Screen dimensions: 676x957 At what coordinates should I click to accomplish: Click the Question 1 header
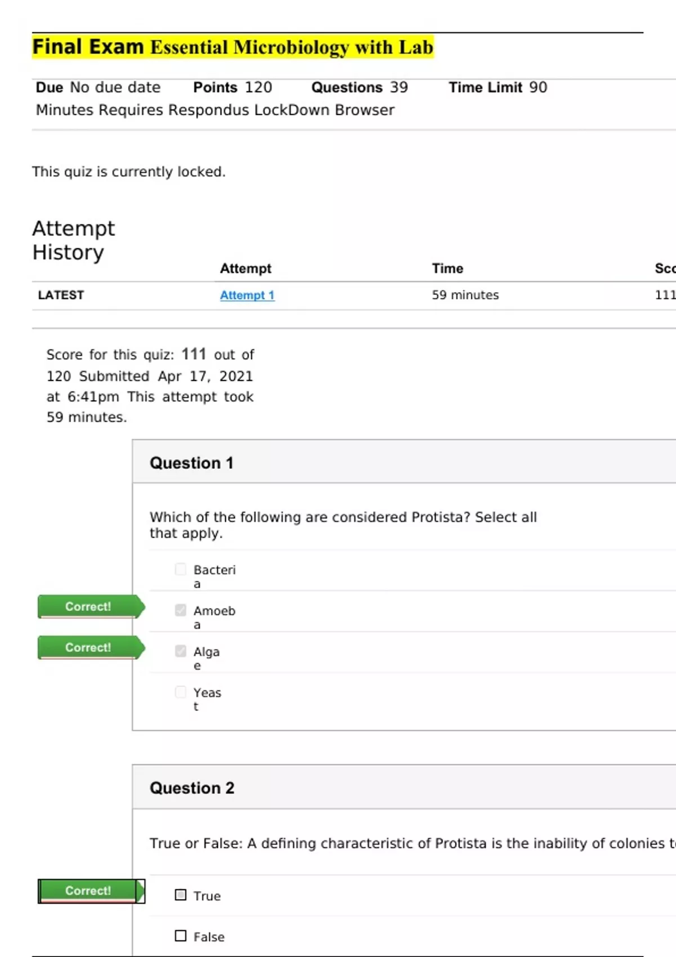192,463
